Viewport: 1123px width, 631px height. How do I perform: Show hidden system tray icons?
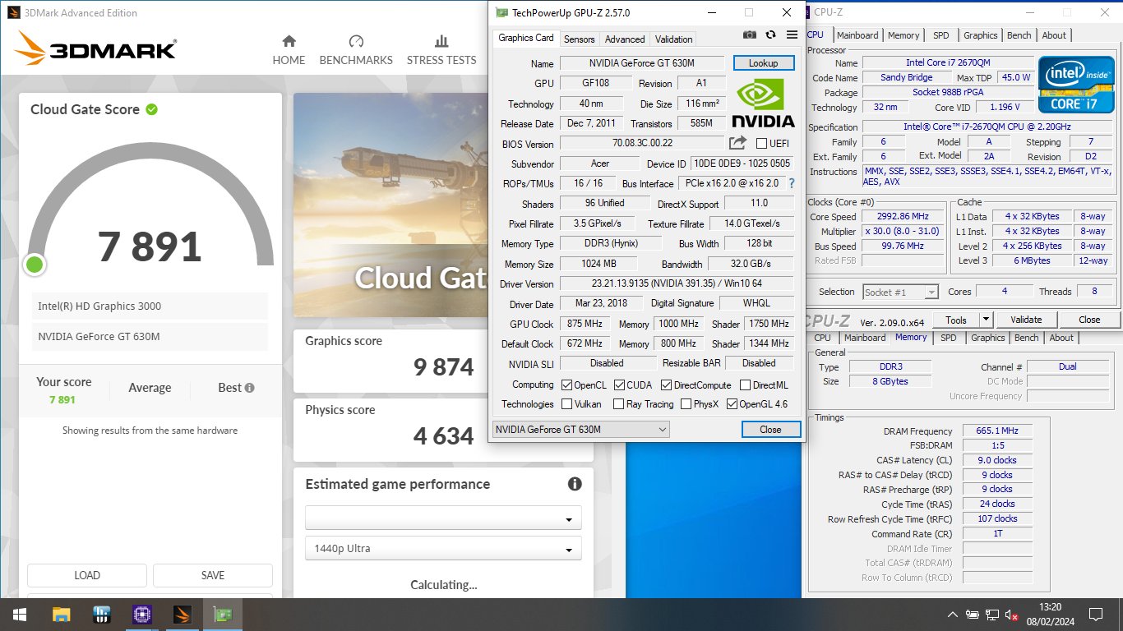[953, 615]
